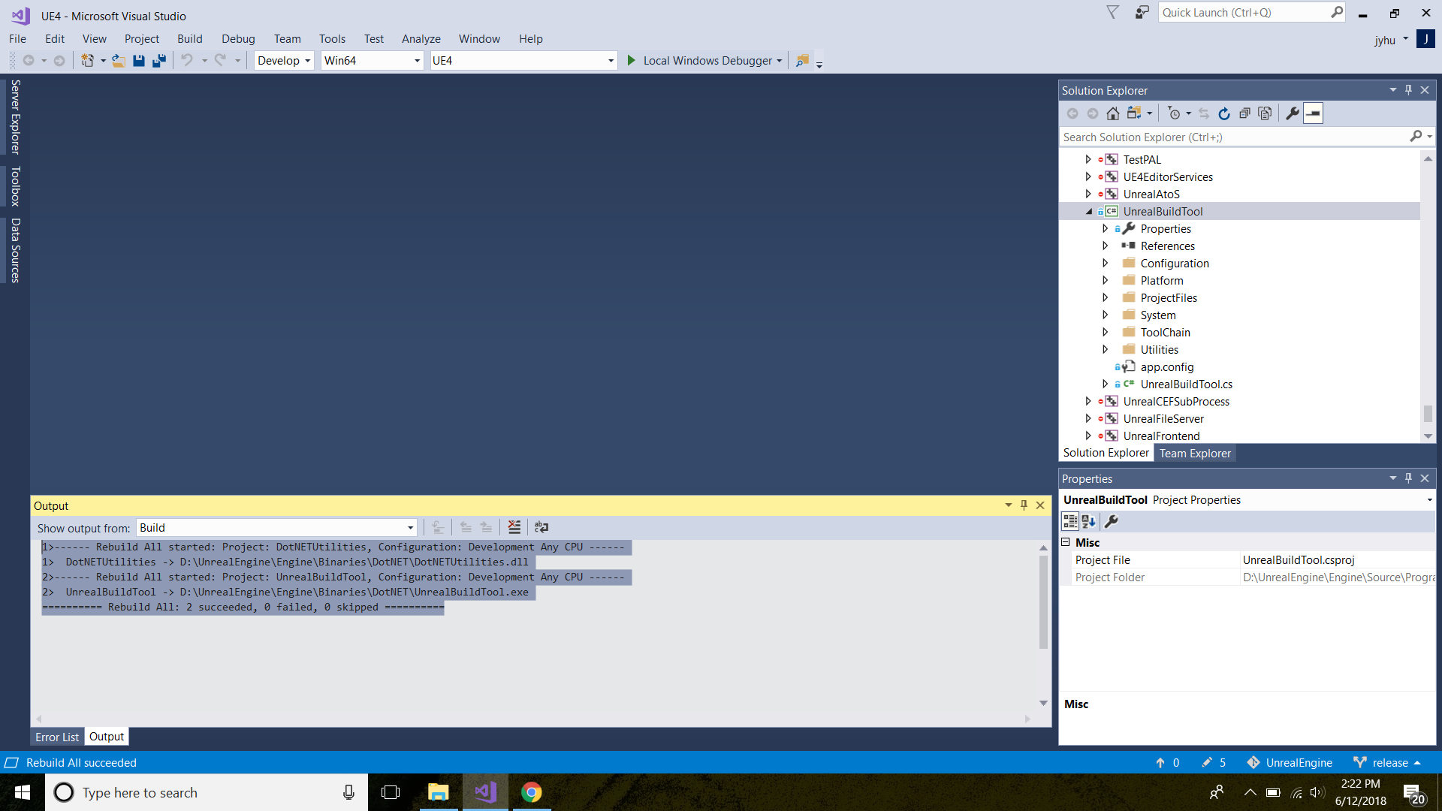Switch to the Team Explorer tab

pyautogui.click(x=1195, y=453)
